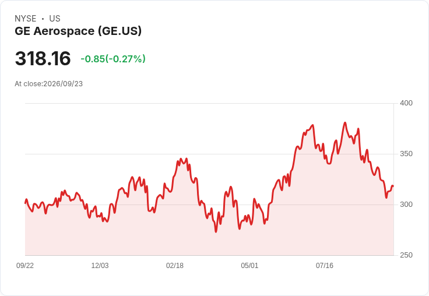Click the 07/16 x-axis date label

(325, 265)
